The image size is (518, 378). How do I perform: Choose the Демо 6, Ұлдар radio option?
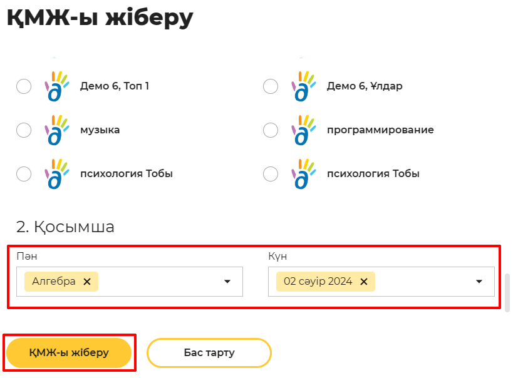click(x=271, y=86)
